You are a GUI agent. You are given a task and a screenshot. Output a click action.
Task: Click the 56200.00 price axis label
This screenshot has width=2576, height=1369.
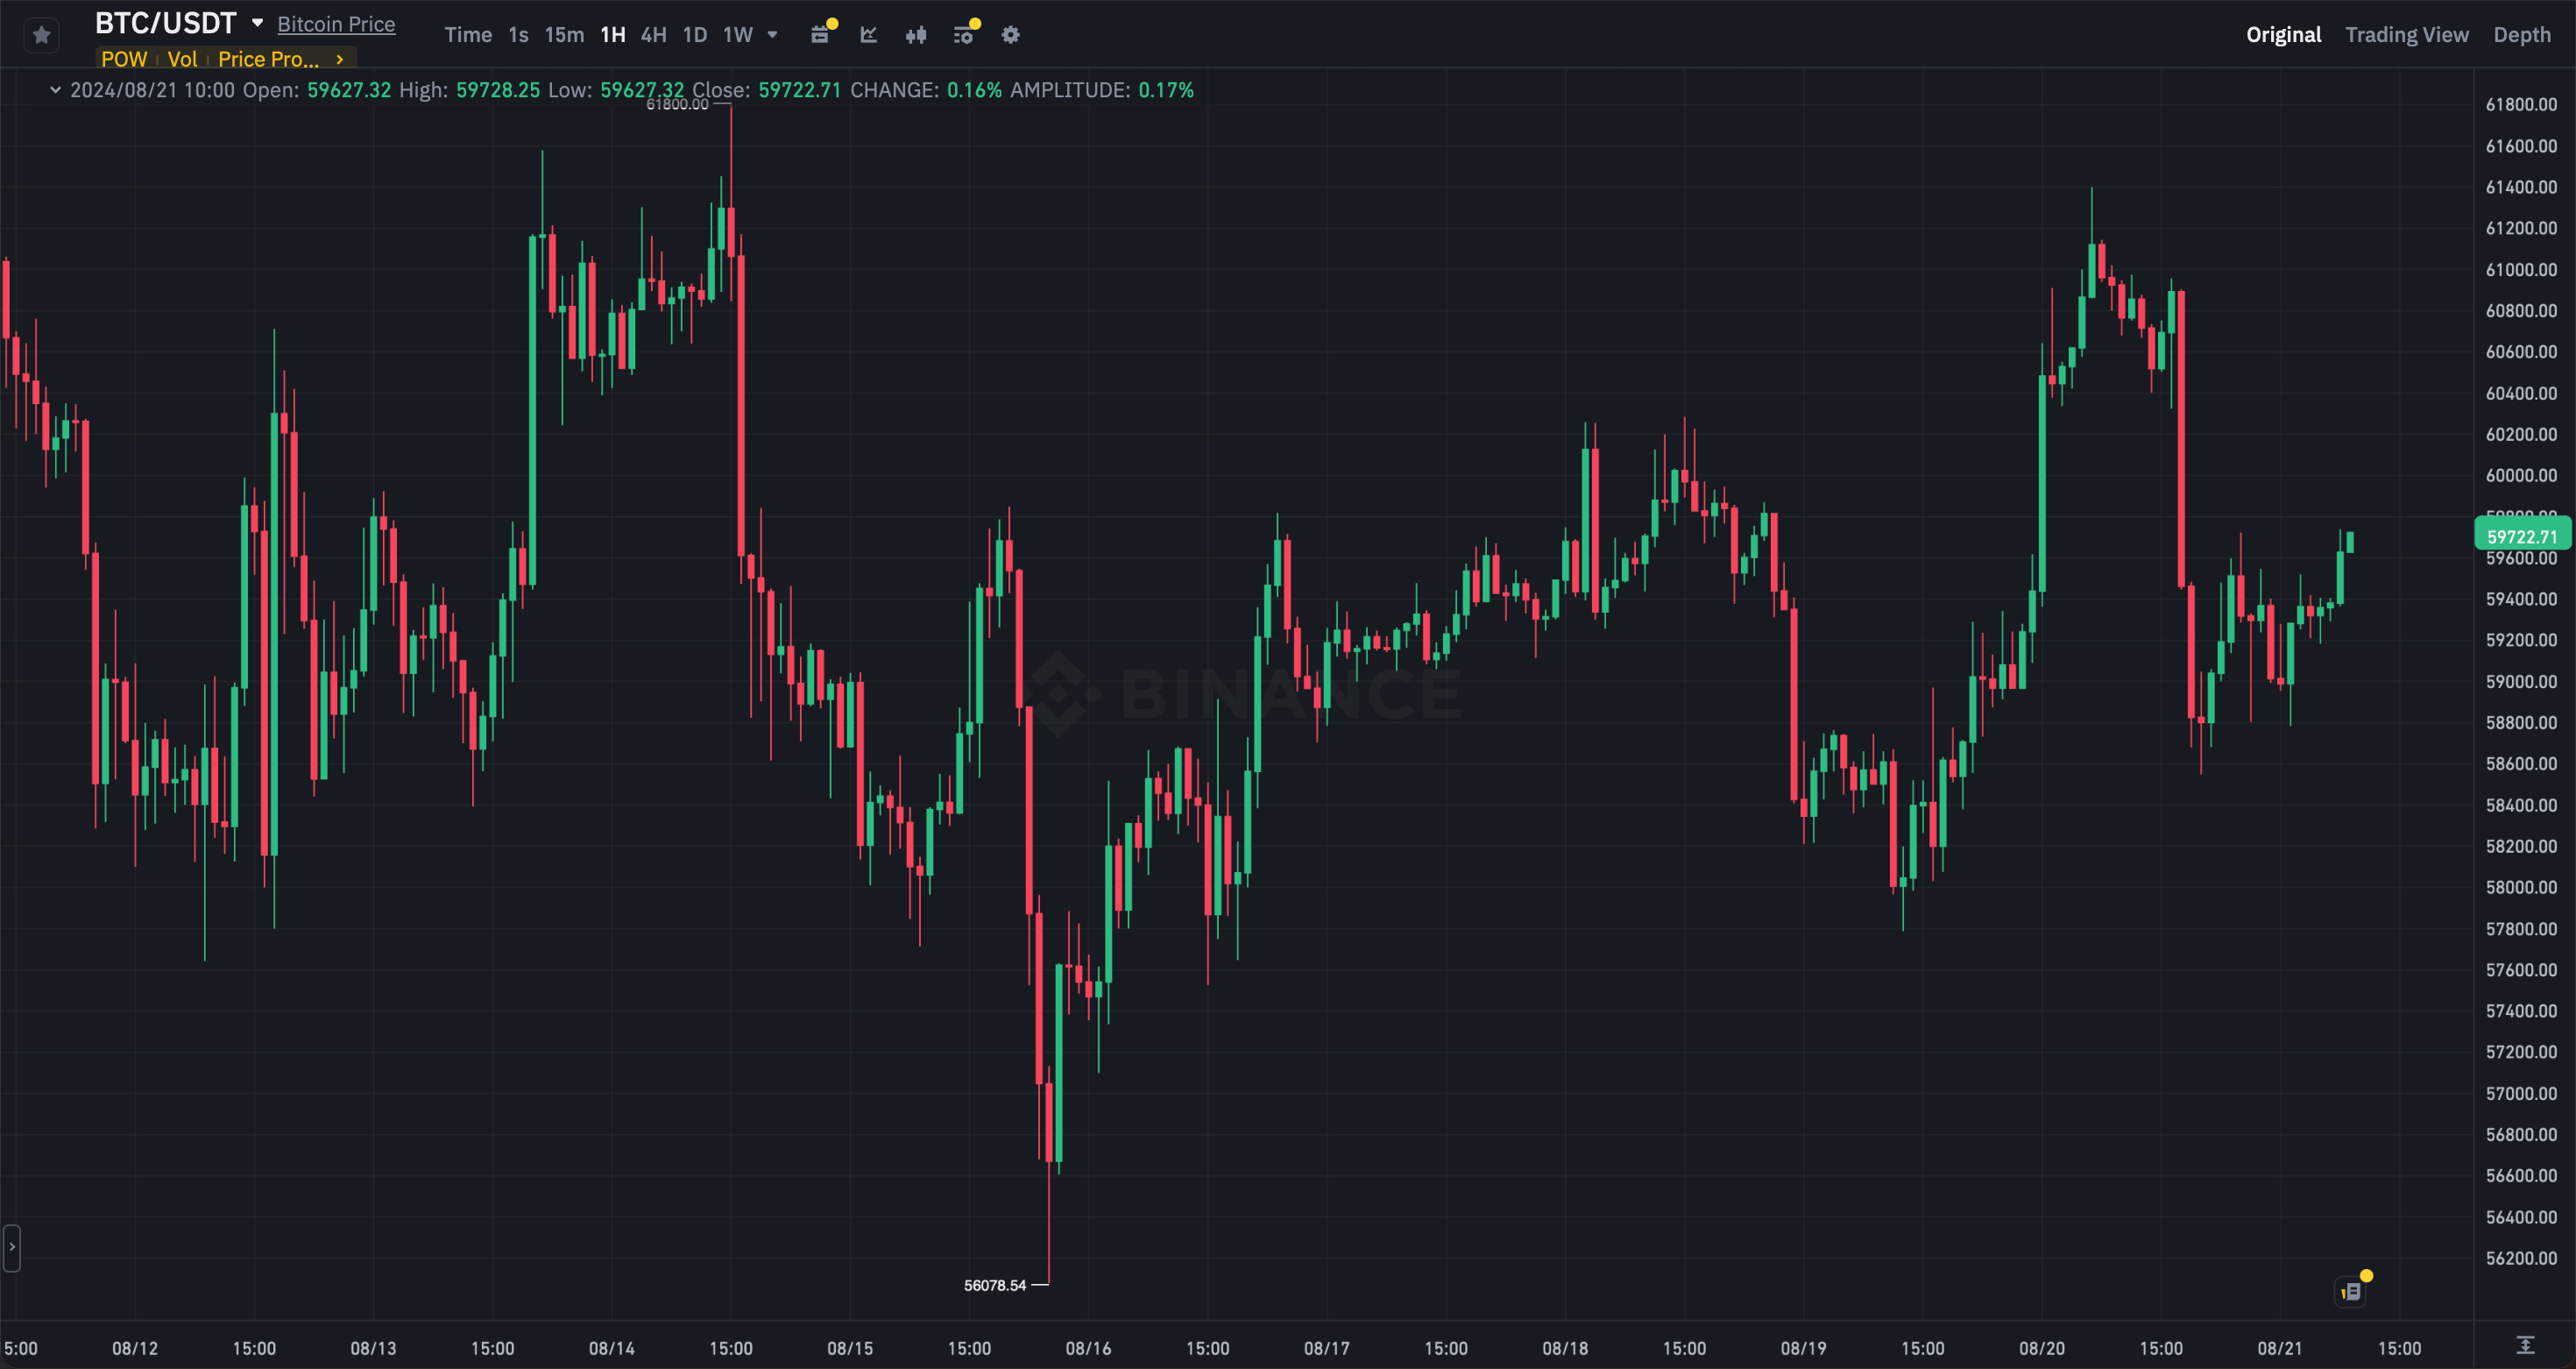pyautogui.click(x=2521, y=1258)
